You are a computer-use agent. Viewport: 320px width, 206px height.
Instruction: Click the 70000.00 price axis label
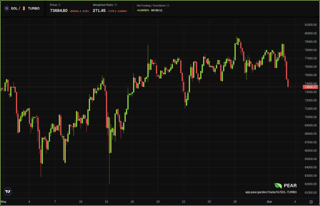tap(310, 117)
